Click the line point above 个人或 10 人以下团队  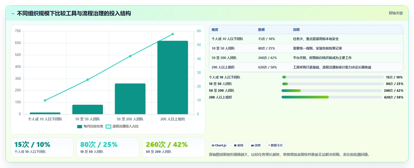[x=45, y=100]
